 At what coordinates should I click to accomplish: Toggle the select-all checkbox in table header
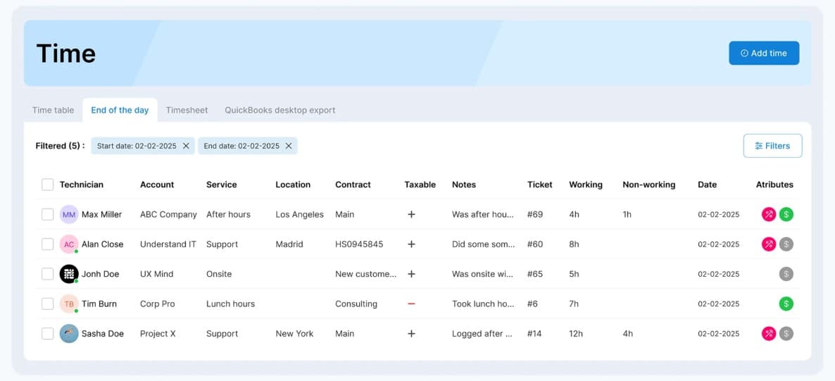(x=47, y=185)
